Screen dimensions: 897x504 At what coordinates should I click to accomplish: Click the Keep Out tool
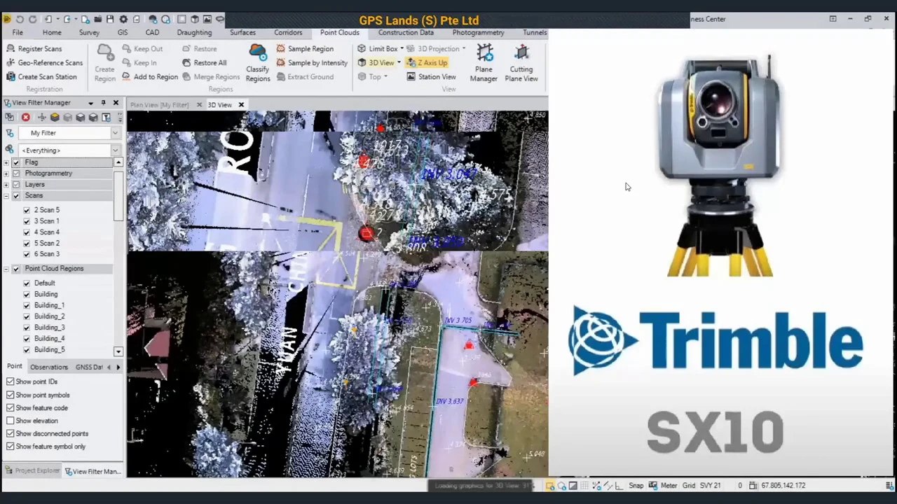tap(142, 49)
